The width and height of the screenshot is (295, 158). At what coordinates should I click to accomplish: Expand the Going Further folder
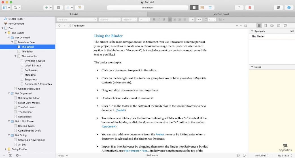coord(5,149)
